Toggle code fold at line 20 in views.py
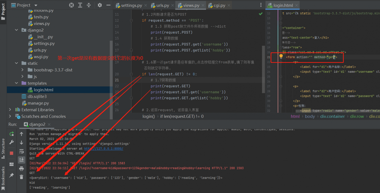Image resolution: width=380 pixels, height=193 pixels. [131, 74]
